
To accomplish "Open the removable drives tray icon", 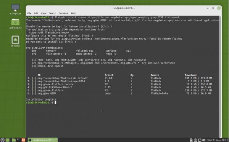I will (x=191, y=140).
